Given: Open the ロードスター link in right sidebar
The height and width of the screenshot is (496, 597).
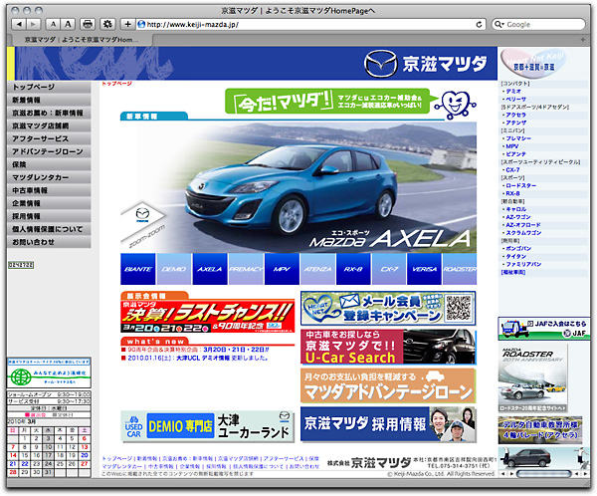Looking at the screenshot, I should point(520,185).
